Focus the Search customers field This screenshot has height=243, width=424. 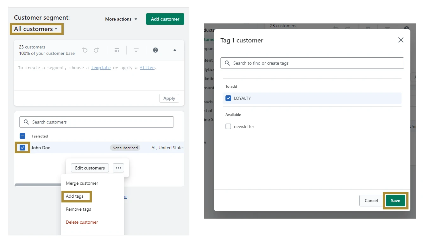click(97, 122)
